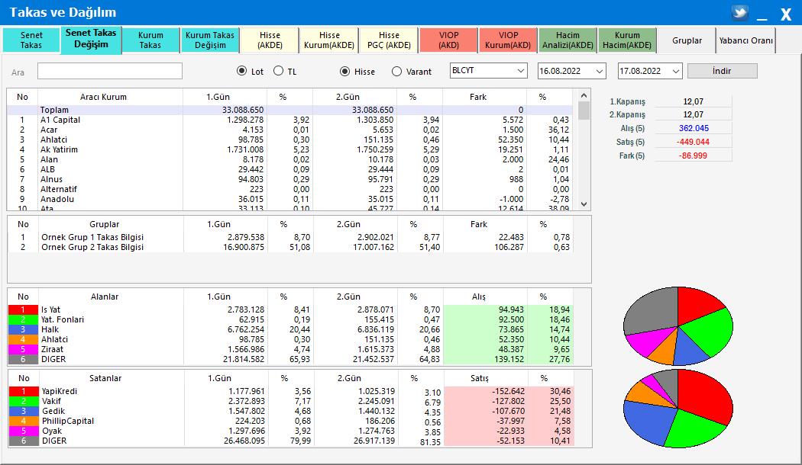Click red swatch 1 for Is Yat

[23, 309]
